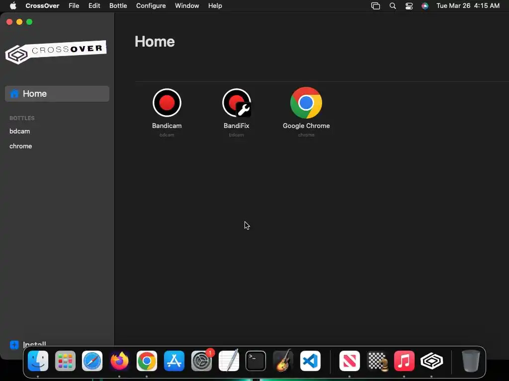This screenshot has height=381, width=509.
Task: Open the Bottle menu
Action: (x=118, y=6)
